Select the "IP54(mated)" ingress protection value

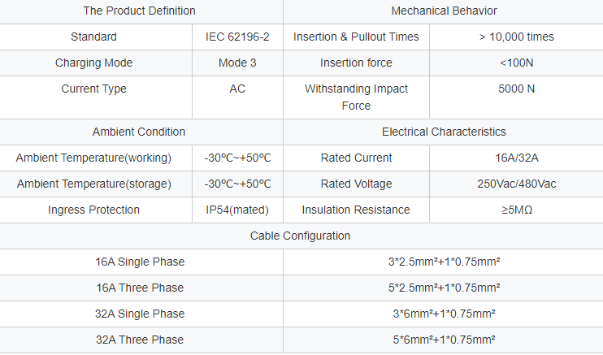click(237, 210)
